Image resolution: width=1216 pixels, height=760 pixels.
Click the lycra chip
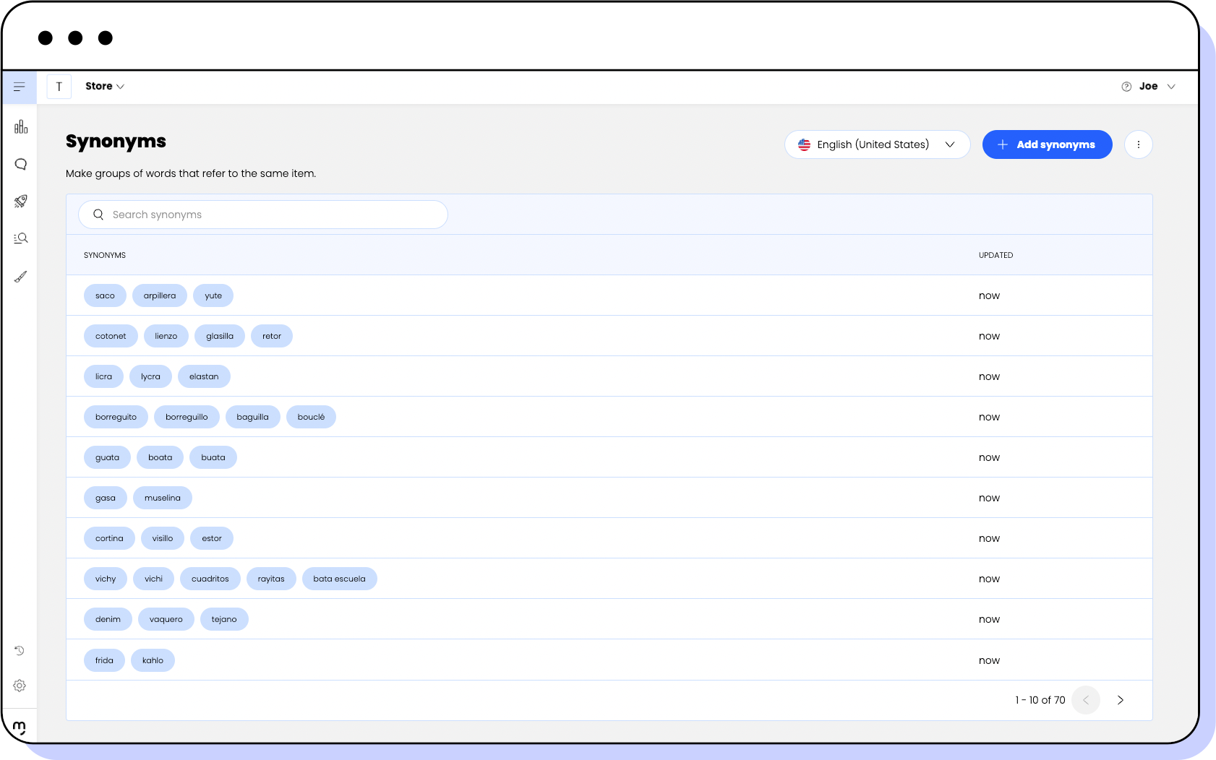click(150, 376)
